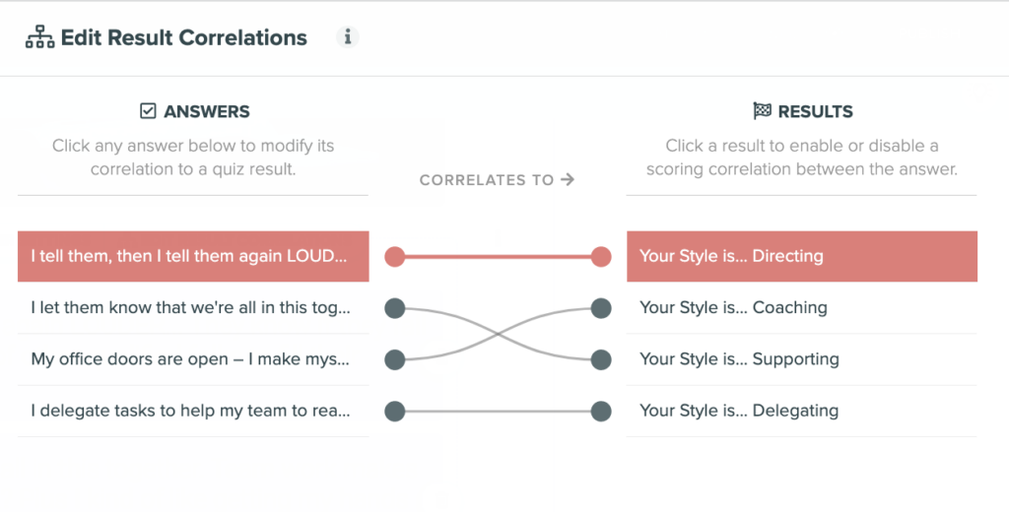Select answer 'I tell them, then I tell them again'
The height and width of the screenshot is (512, 1009).
pos(193,257)
